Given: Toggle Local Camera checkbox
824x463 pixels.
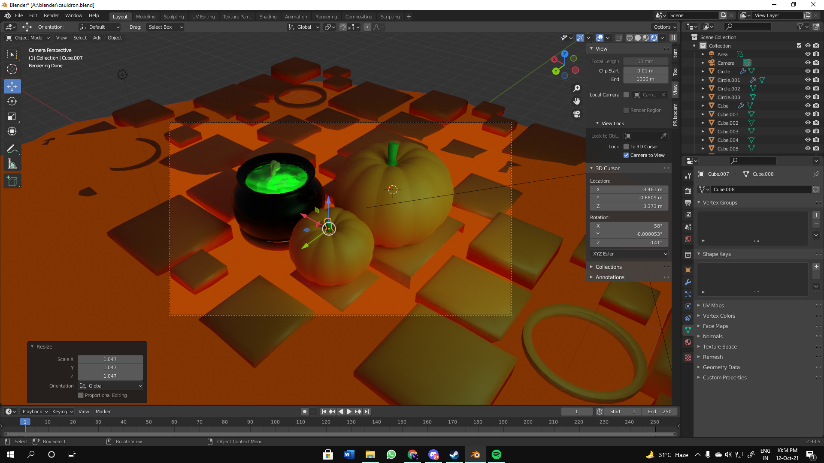Looking at the screenshot, I should tap(626, 95).
